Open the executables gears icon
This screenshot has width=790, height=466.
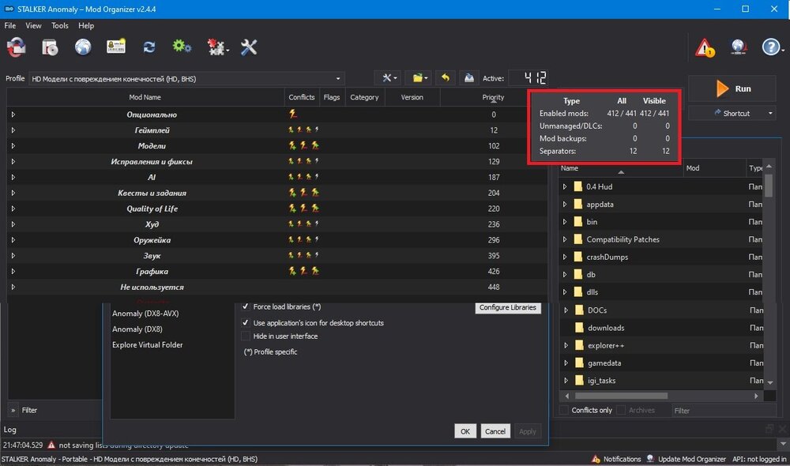click(x=182, y=47)
